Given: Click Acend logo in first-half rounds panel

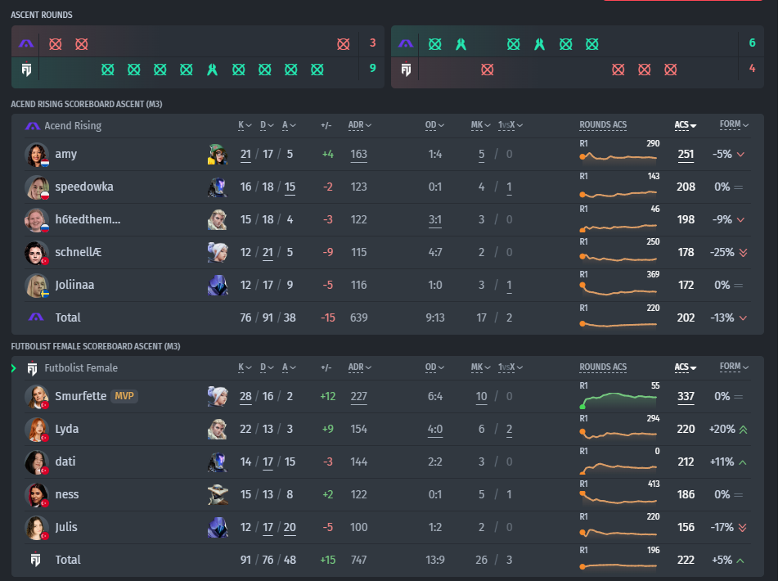Looking at the screenshot, I should [x=26, y=43].
